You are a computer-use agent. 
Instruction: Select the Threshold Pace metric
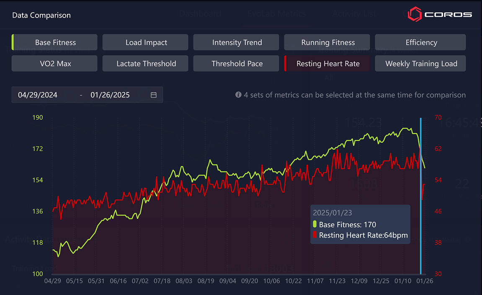[237, 64]
